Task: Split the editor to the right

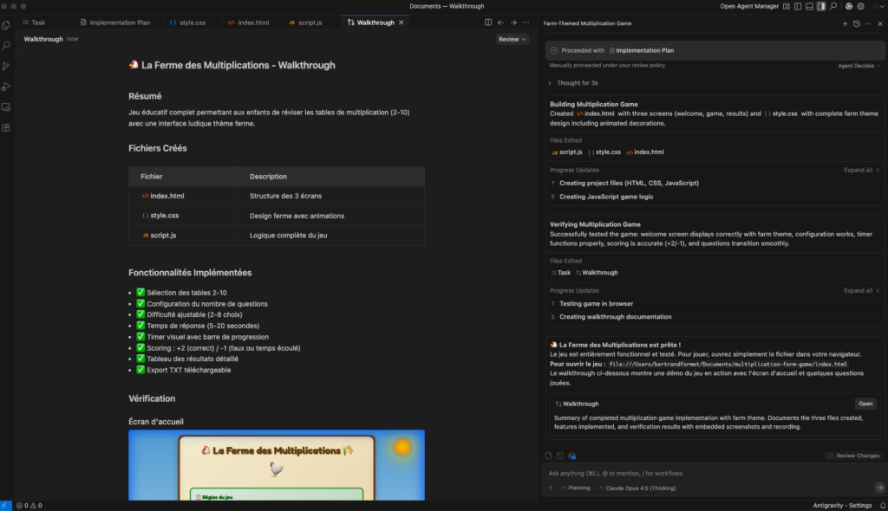Action: [488, 23]
